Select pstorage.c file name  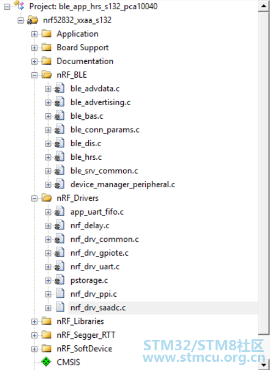pos(89,280)
